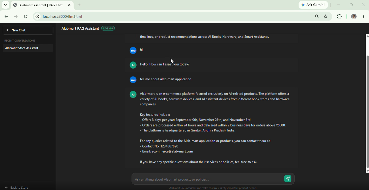Open the browser extensions puzzle icon

pos(340,16)
